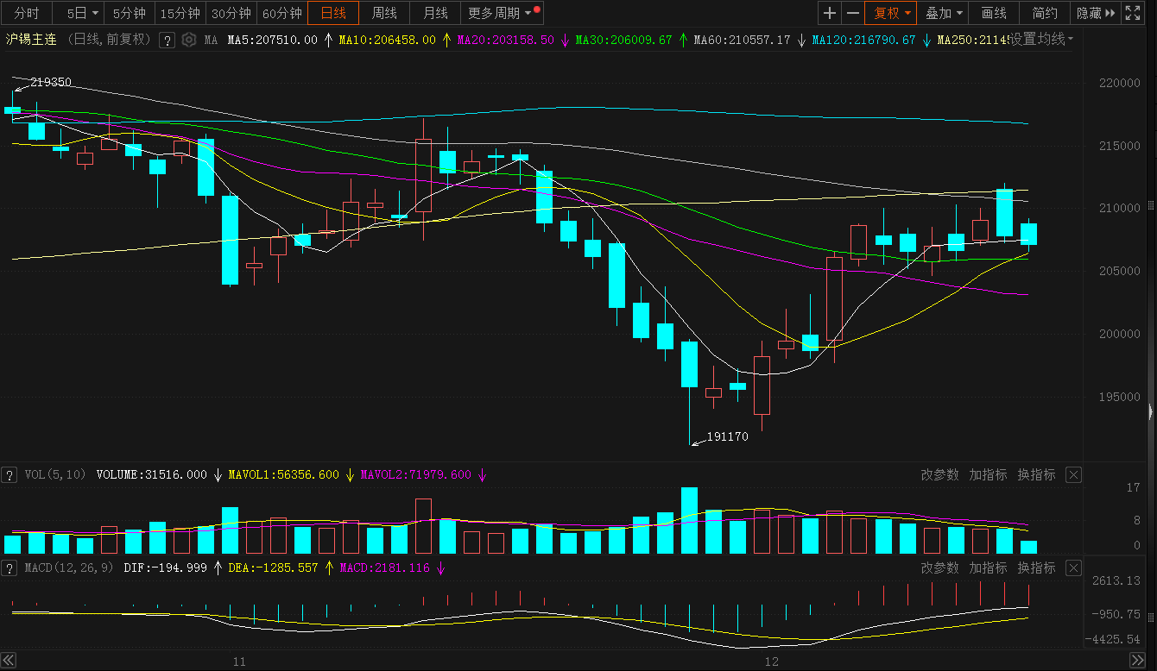Click the DEA:-1285.557 readout
The width and height of the screenshot is (1157, 671).
(273, 568)
